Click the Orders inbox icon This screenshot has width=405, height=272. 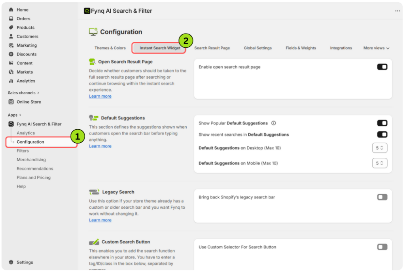point(11,19)
